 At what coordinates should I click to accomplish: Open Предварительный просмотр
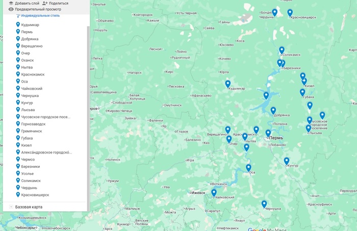35,9
